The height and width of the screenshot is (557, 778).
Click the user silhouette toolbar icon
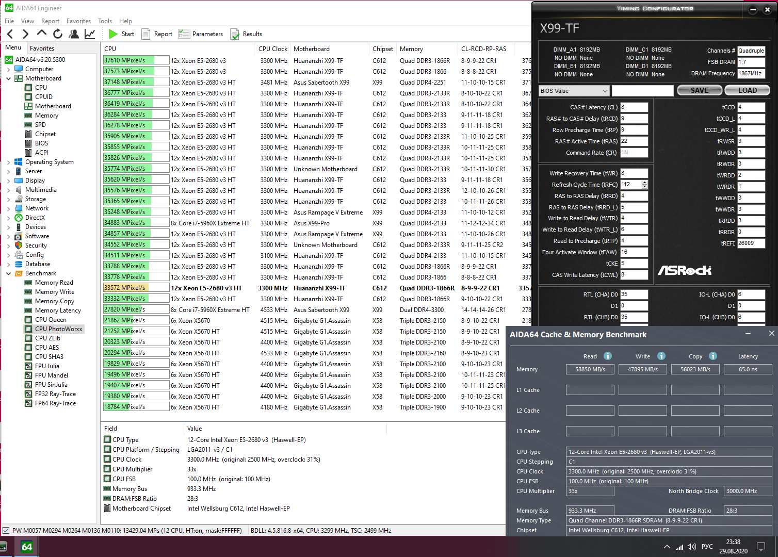point(74,34)
